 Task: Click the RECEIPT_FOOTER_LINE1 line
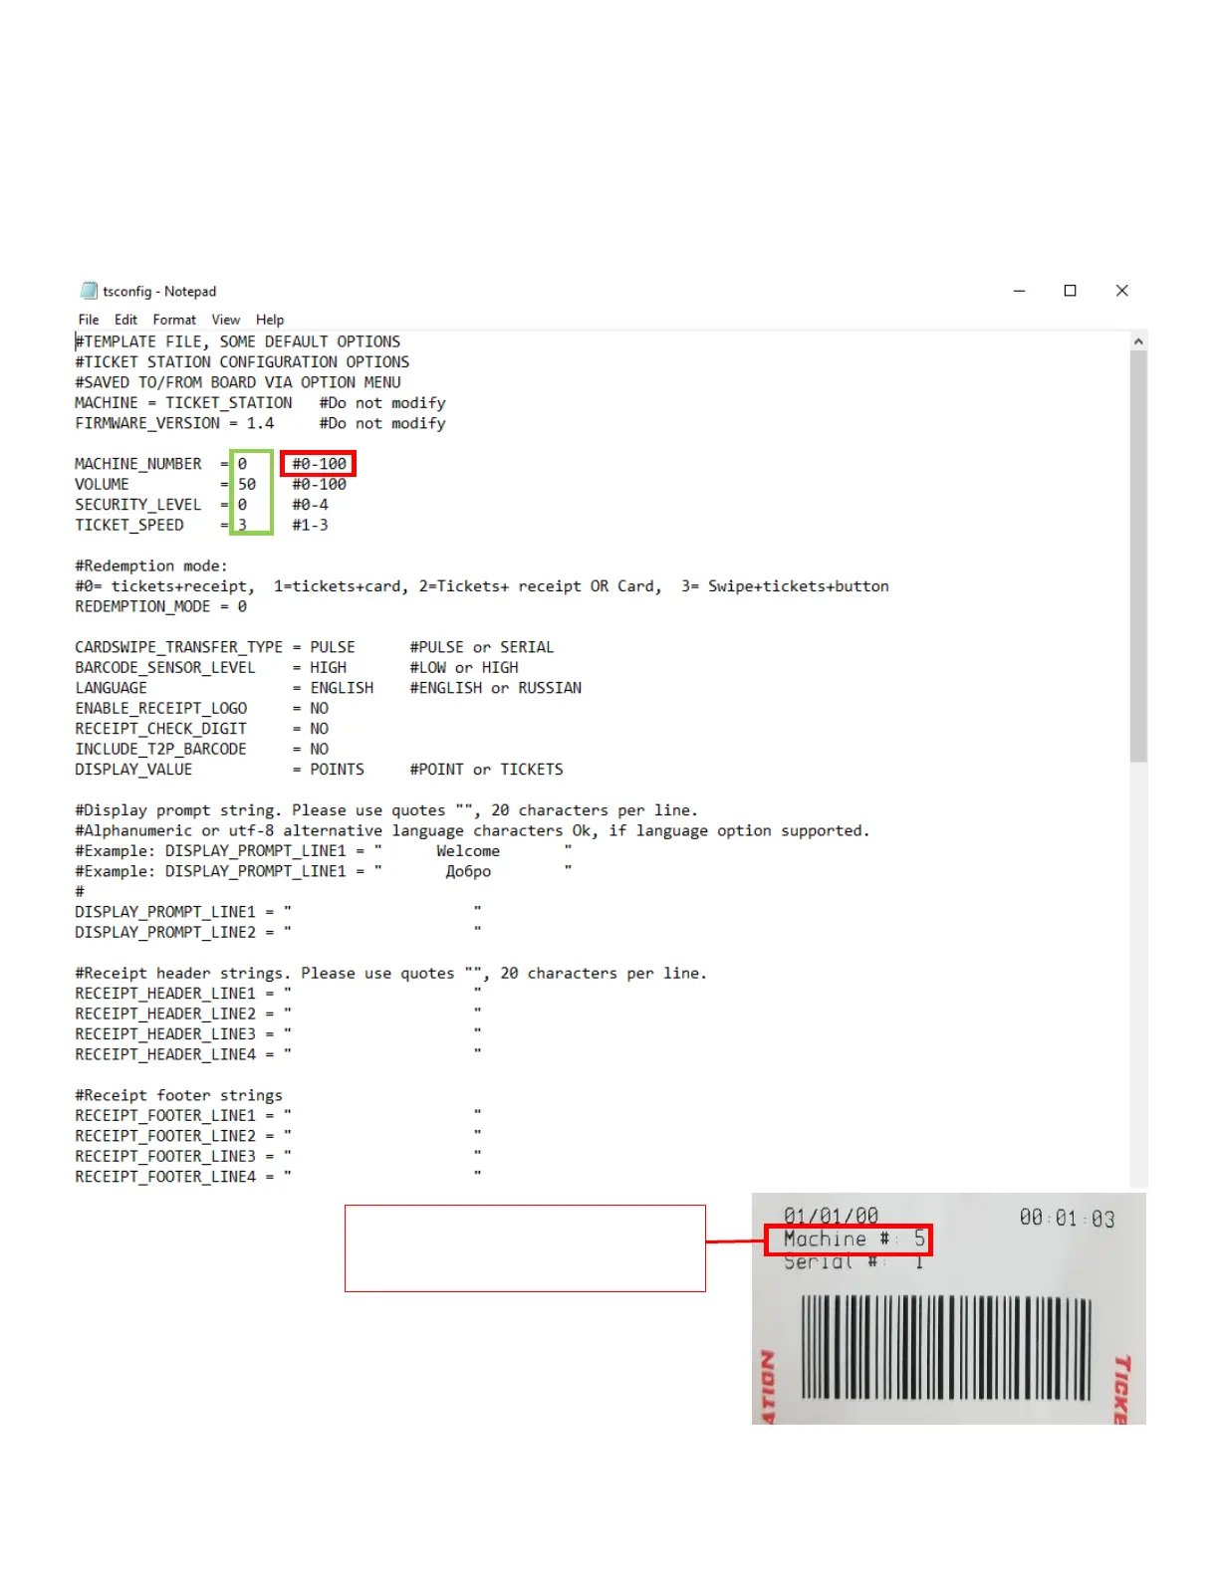click(279, 1116)
